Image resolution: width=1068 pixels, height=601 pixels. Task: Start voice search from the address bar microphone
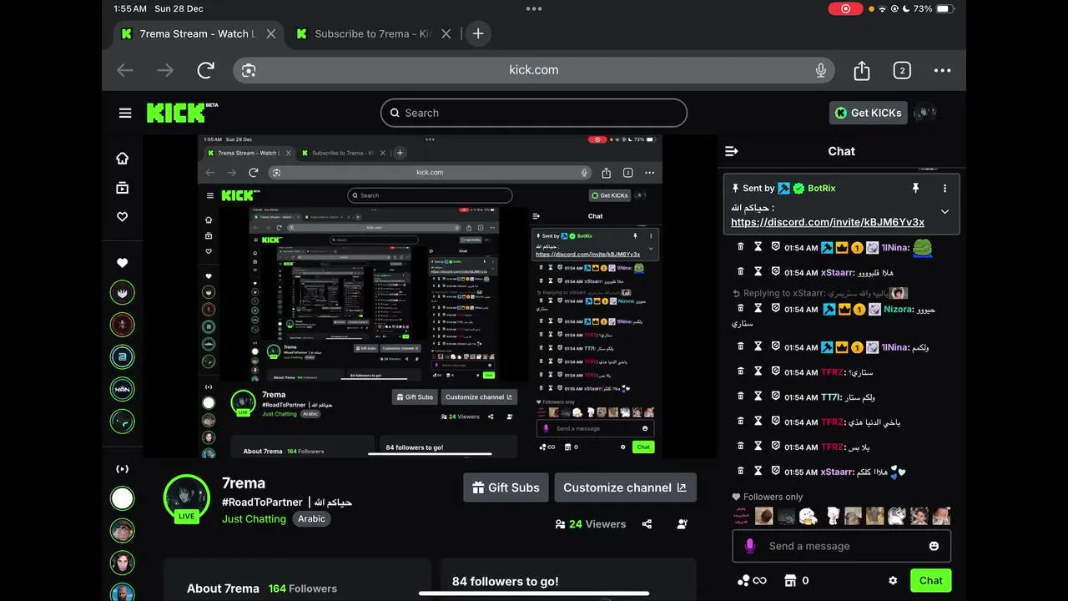point(821,70)
